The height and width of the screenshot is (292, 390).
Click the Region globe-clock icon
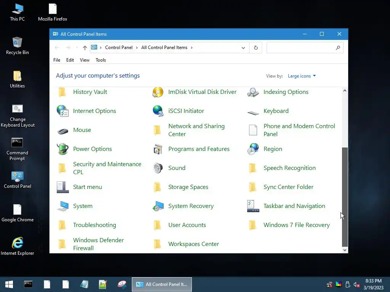253,149
